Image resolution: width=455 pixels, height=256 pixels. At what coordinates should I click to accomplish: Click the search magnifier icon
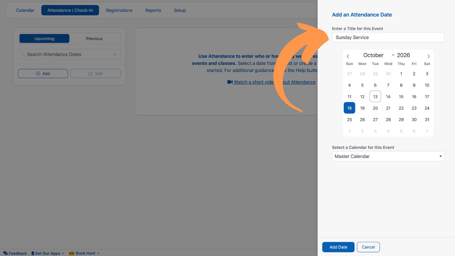click(x=23, y=54)
